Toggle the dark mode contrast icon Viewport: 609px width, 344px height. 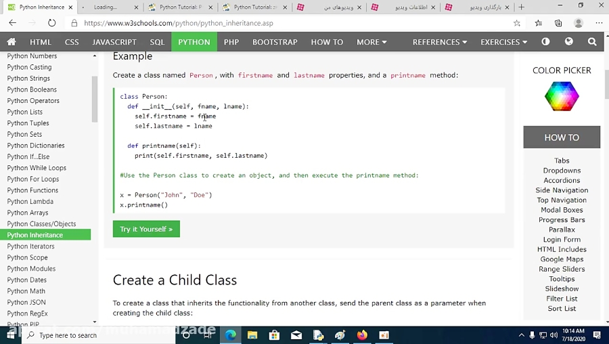coord(545,41)
